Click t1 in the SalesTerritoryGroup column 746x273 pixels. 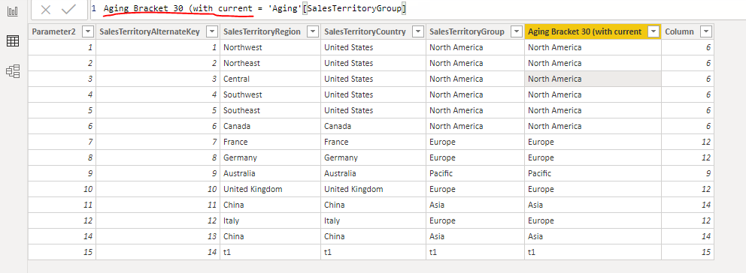tap(475, 252)
